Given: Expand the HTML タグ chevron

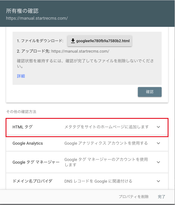Looking at the screenshot, I should (x=158, y=127).
